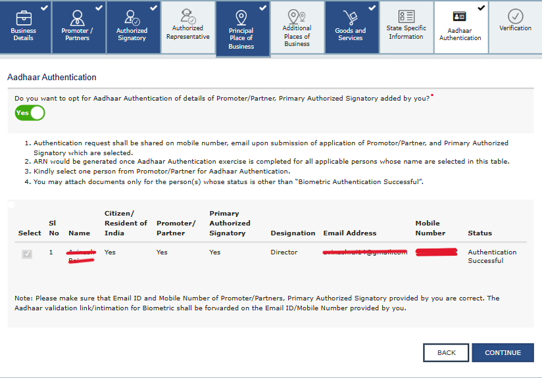Click the redacted mobile number cell
This screenshot has height=378, width=542.
click(436, 252)
